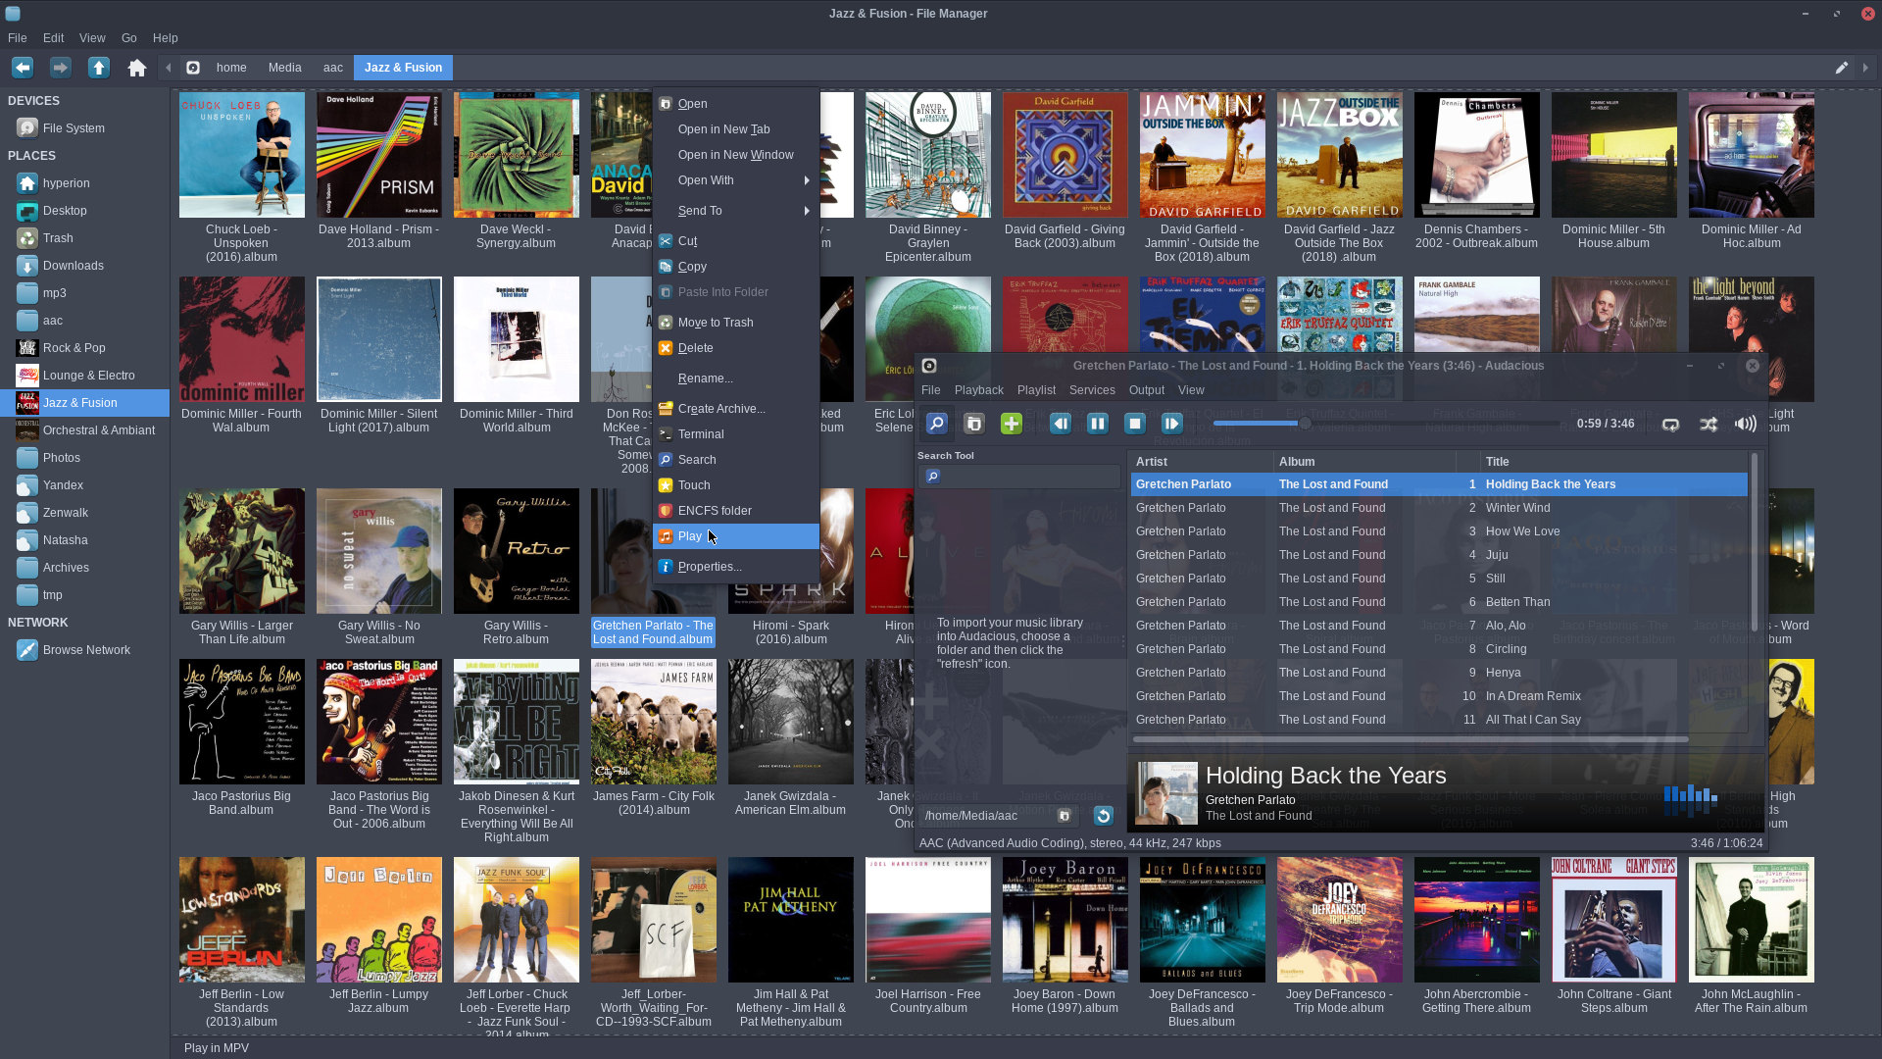Choose Play in the context menu
Image resolution: width=1882 pixels, height=1059 pixels.
[736, 536]
